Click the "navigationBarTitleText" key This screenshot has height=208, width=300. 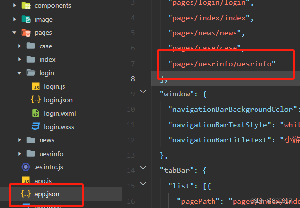click(220, 140)
